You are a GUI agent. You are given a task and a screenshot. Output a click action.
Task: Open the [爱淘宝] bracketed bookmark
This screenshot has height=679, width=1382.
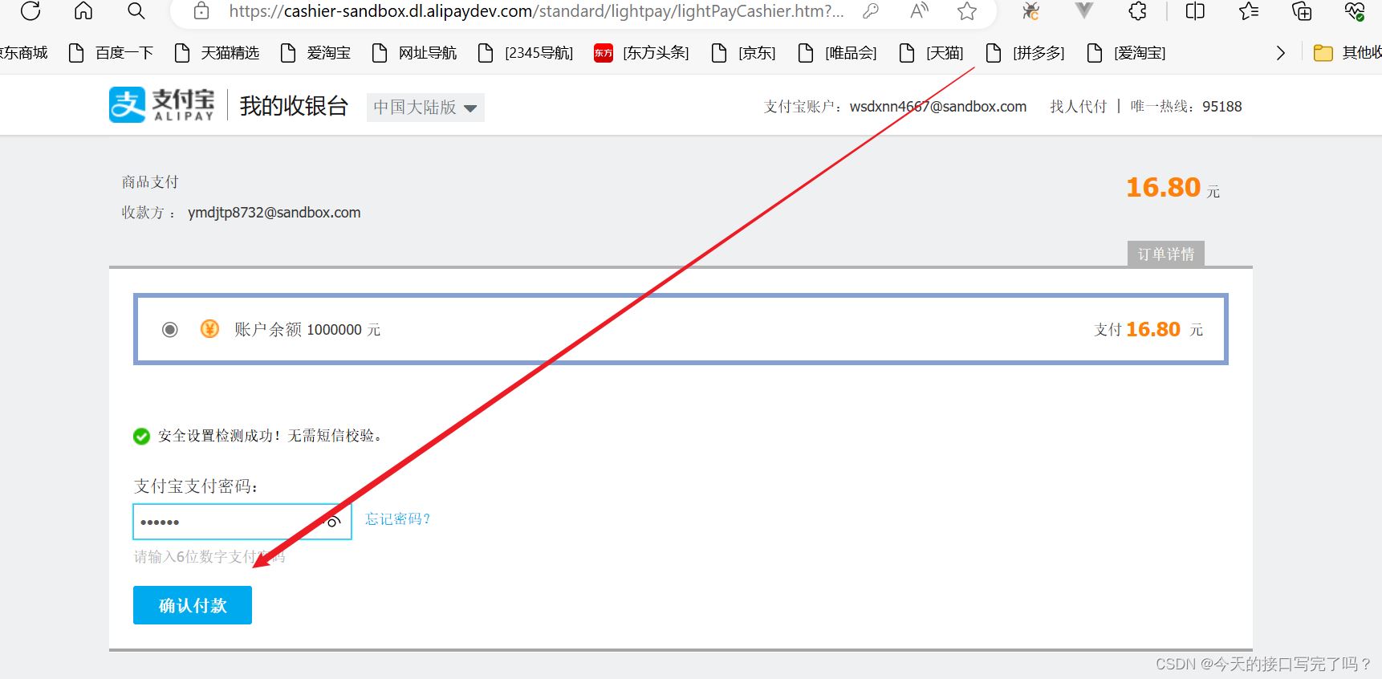click(x=1127, y=53)
